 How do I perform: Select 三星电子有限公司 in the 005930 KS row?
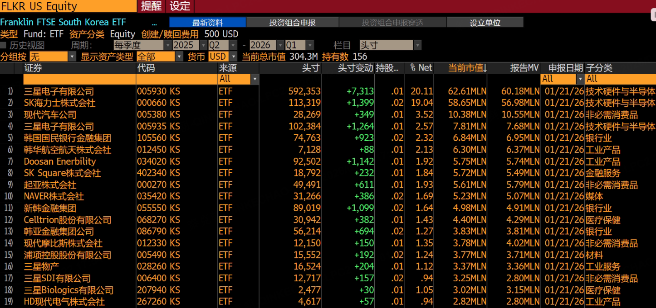[x=59, y=91]
